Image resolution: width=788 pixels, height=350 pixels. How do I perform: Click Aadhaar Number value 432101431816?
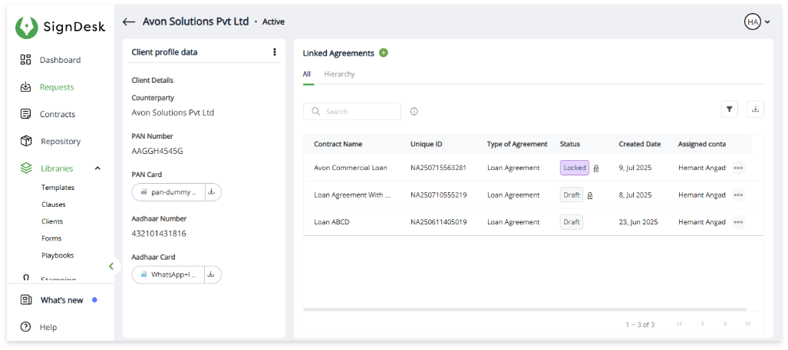159,234
